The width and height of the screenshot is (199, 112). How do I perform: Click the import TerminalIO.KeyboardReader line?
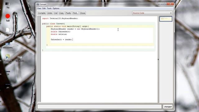tap(60, 18)
